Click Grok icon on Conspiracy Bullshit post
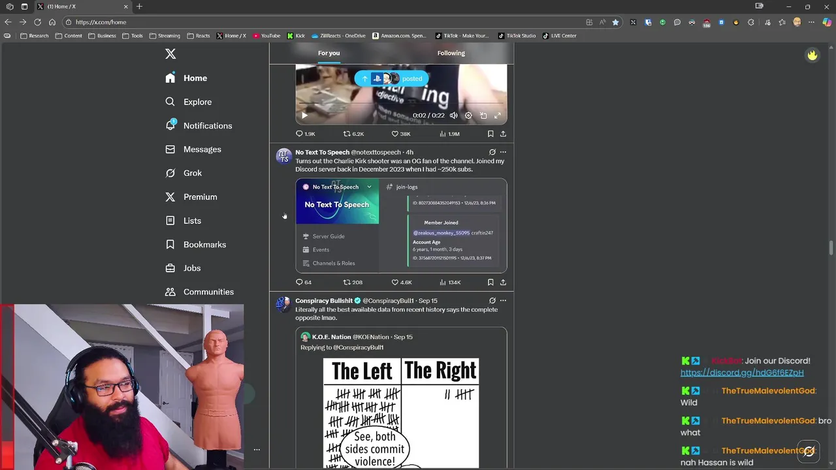This screenshot has height=470, width=836. point(492,301)
